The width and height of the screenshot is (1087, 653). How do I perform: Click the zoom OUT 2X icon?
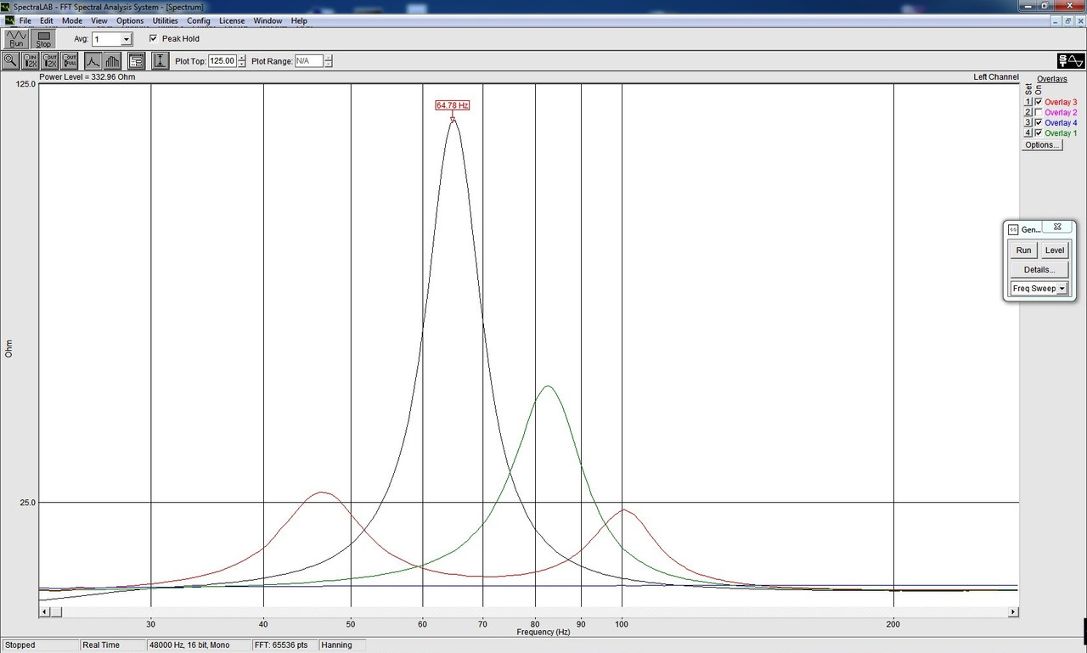coord(50,60)
